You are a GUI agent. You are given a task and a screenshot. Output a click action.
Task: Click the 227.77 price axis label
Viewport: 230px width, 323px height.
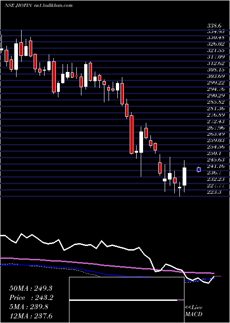215,186
